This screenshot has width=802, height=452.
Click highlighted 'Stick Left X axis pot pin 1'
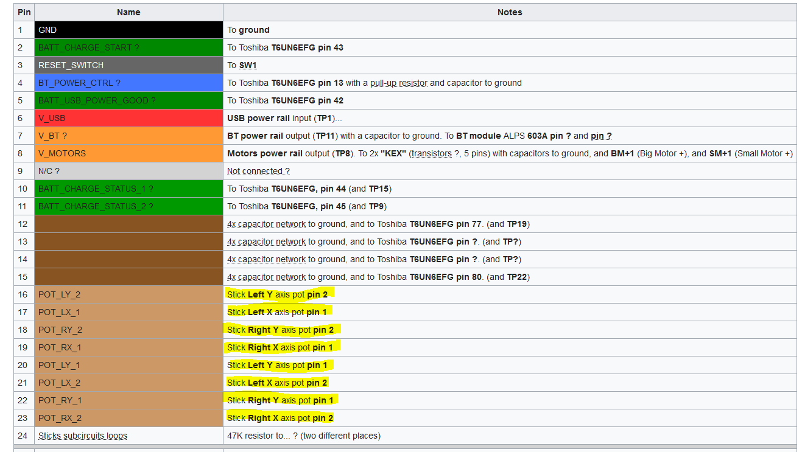(x=277, y=312)
